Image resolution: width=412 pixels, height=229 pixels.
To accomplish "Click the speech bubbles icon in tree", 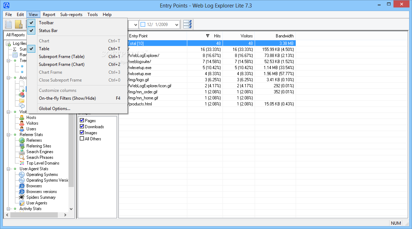I will pyautogui.click(x=22, y=106).
